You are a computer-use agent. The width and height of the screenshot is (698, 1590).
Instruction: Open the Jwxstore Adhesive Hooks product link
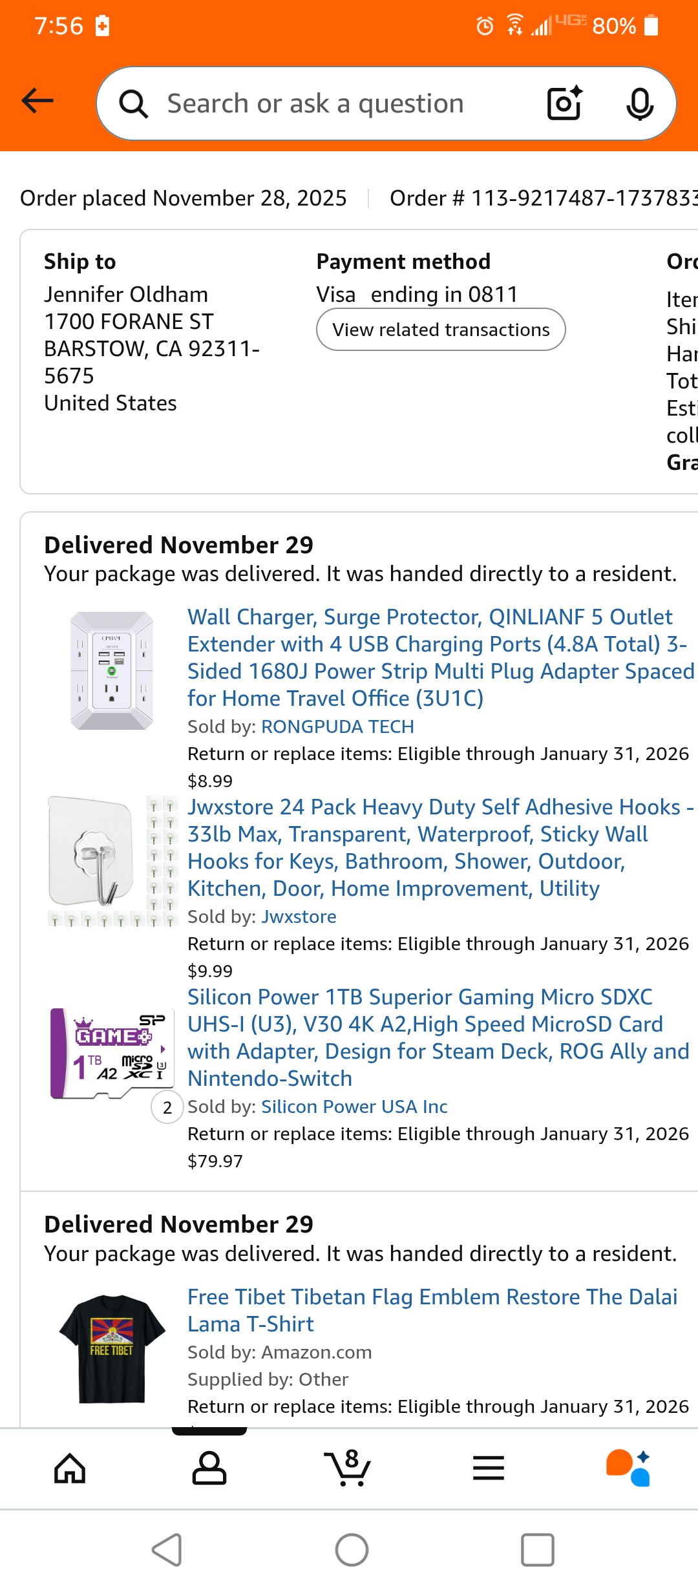click(439, 847)
